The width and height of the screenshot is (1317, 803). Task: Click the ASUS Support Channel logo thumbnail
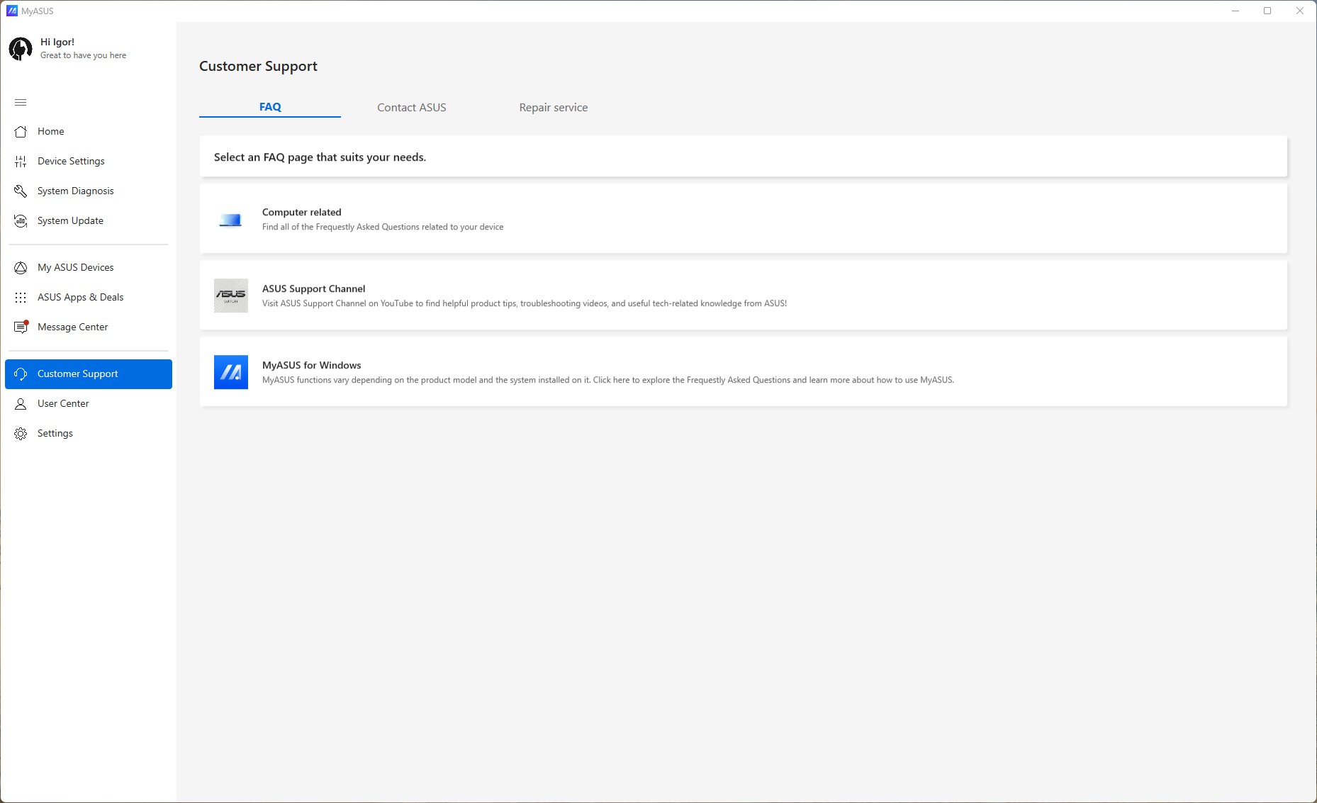tap(231, 296)
